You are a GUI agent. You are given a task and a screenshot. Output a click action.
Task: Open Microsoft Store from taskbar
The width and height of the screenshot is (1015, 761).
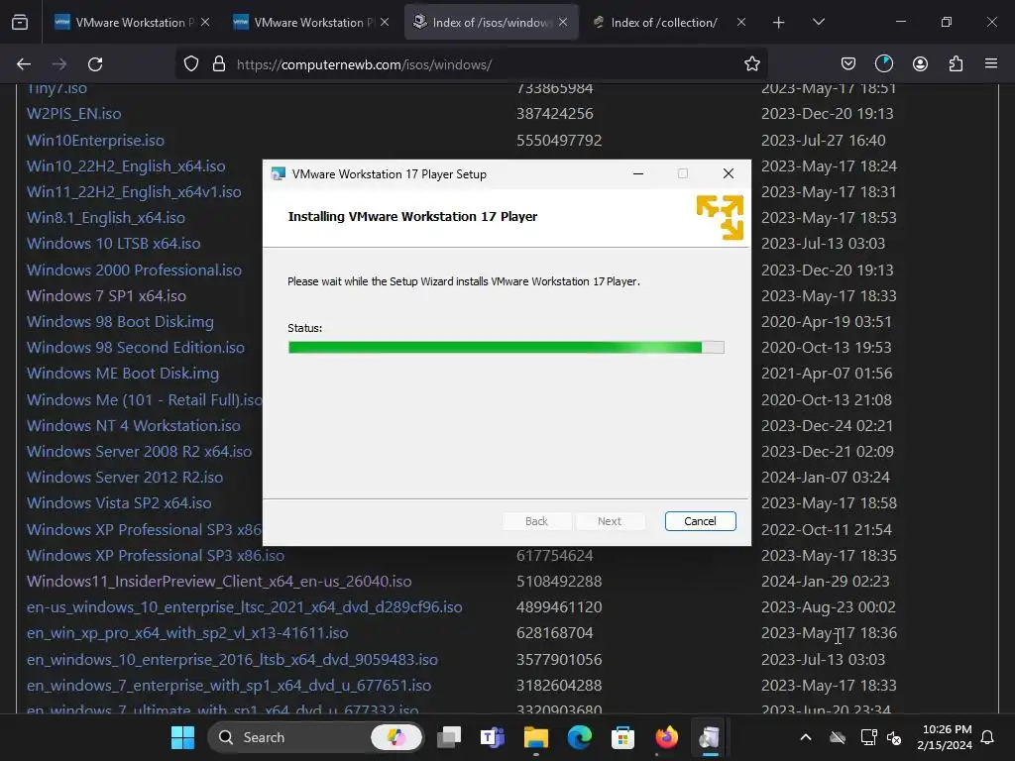[622, 737]
